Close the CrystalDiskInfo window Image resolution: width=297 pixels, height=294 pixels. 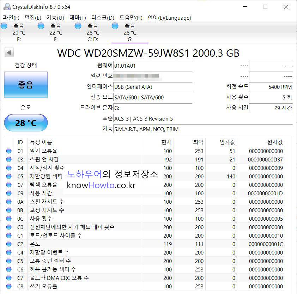pyautogui.click(x=286, y=7)
